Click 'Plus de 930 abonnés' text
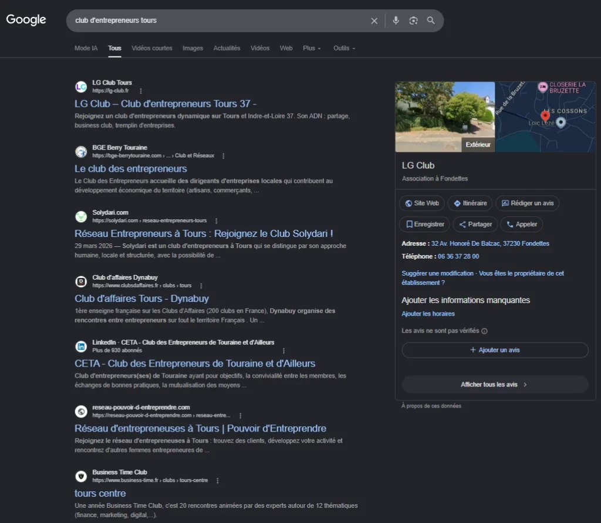This screenshot has width=601, height=523. (117, 350)
